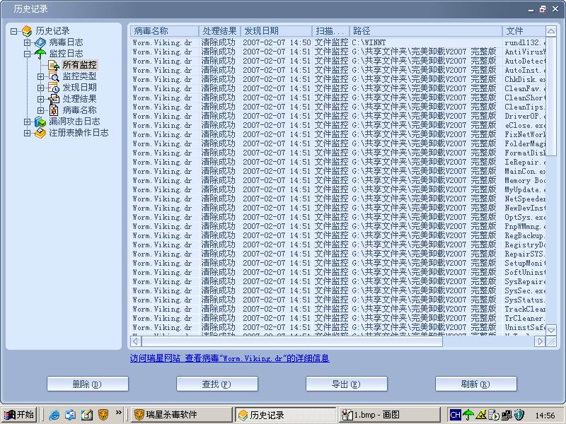566x424 pixels.
Task: Click the 发现日期 clock icon
Action: (x=54, y=88)
